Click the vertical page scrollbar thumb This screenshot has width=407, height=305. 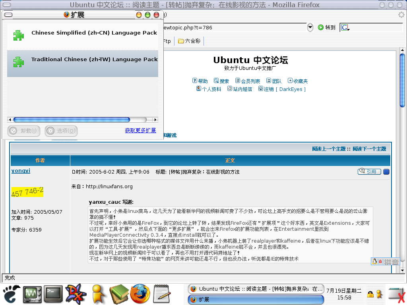click(402, 80)
